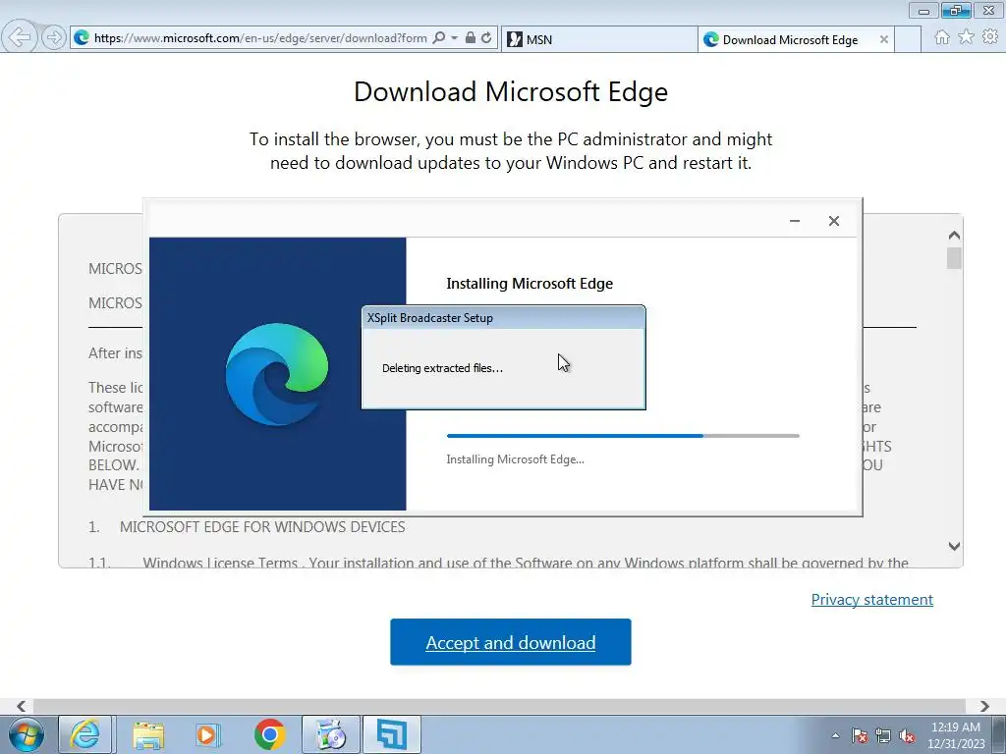Viewport: 1006px width, 754px height.
Task: Click the muted volume tray icon
Action: click(x=907, y=735)
